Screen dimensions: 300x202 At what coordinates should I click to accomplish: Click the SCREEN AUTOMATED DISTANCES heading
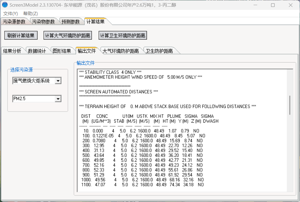(x=118, y=92)
